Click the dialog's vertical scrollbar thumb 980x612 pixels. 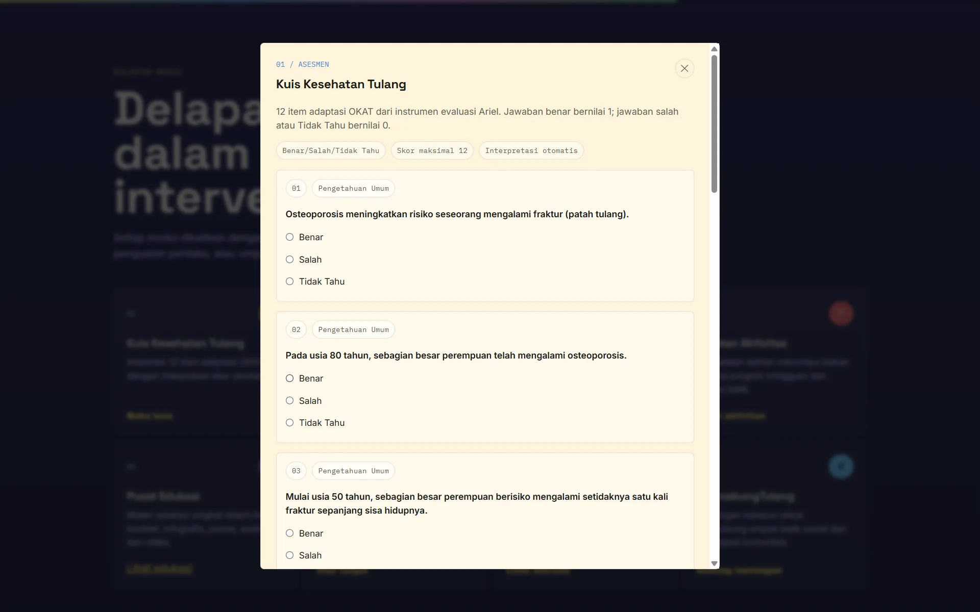[714, 124]
